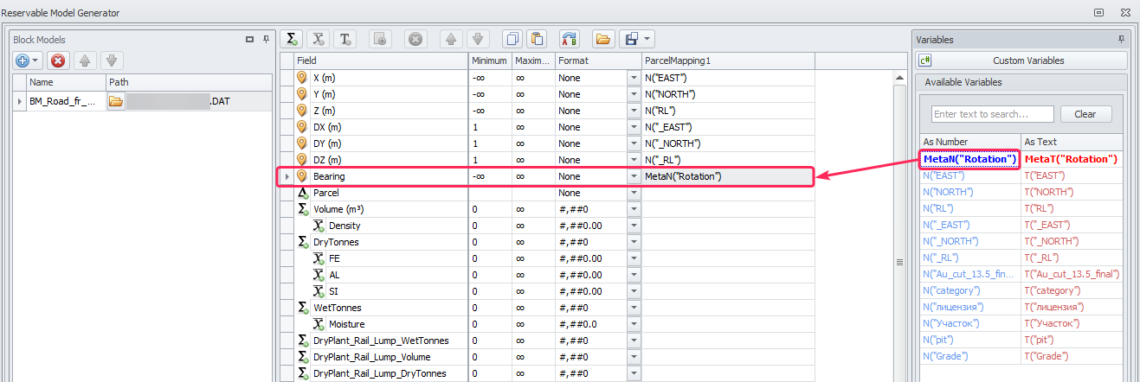Click the Custom Variables button

[1022, 60]
